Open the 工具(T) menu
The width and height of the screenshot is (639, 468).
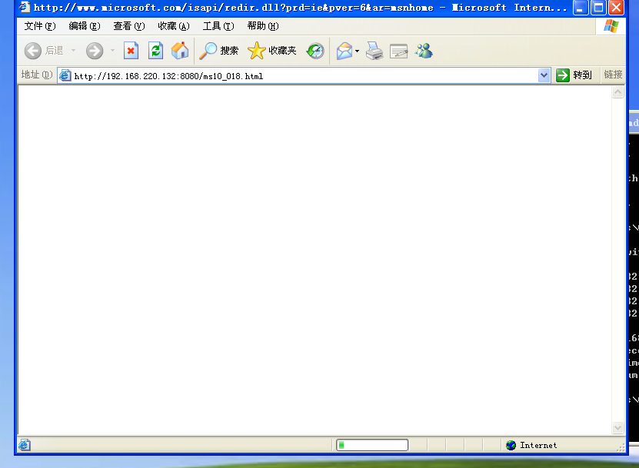coord(218,26)
